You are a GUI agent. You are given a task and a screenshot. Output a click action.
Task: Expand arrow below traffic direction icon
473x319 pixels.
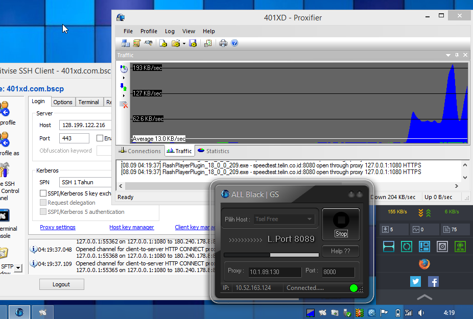tap(124, 95)
